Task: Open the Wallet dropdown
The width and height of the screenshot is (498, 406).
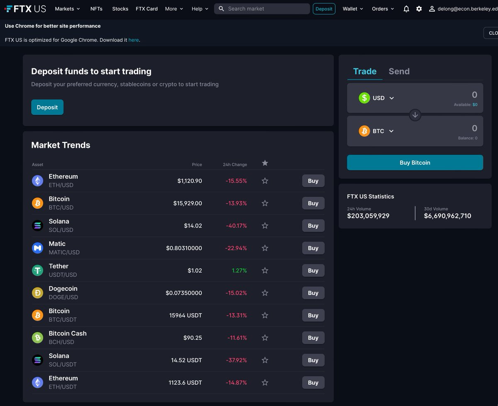Action: pyautogui.click(x=353, y=9)
